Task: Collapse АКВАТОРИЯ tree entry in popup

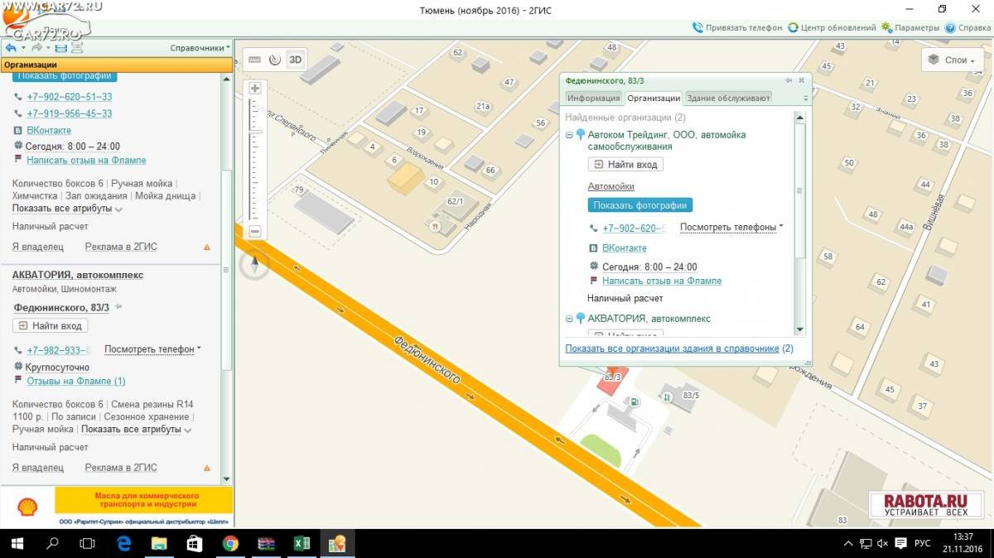Action: coord(569,318)
